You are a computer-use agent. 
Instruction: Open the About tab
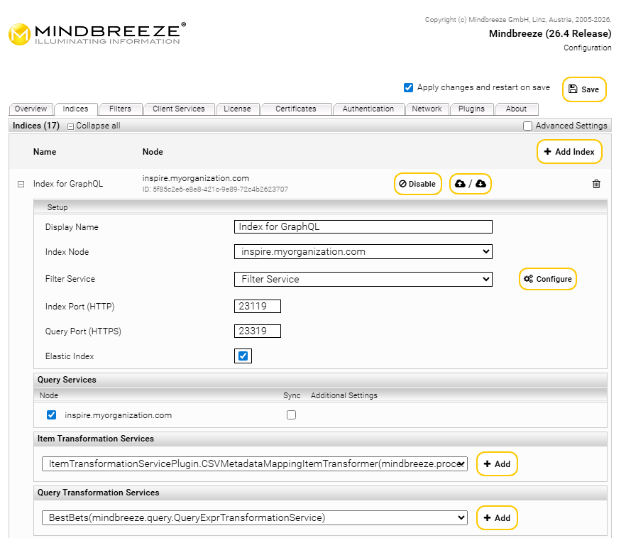click(516, 109)
